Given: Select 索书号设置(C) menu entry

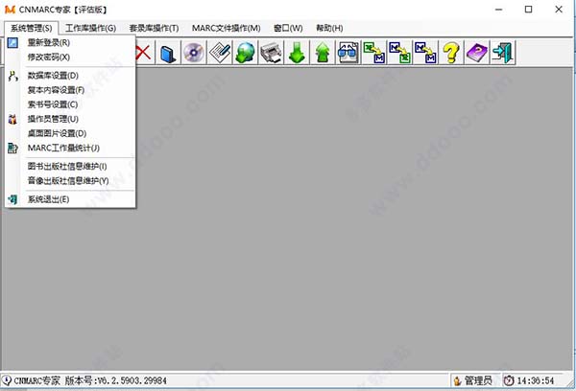Looking at the screenshot, I should [x=70, y=104].
